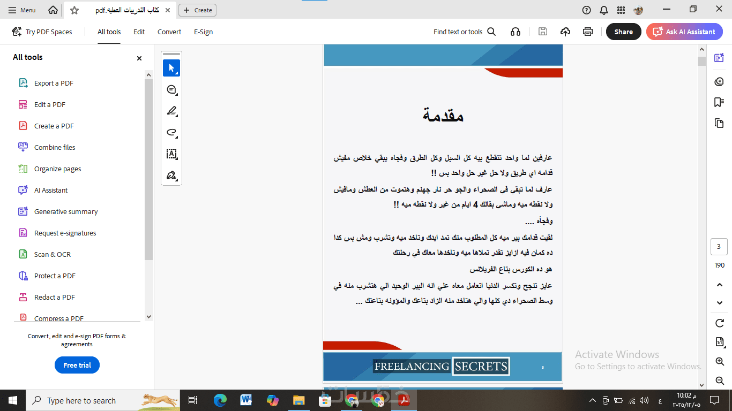The height and width of the screenshot is (411, 732).
Task: Open the page thumbnails panel
Action: coord(719,123)
